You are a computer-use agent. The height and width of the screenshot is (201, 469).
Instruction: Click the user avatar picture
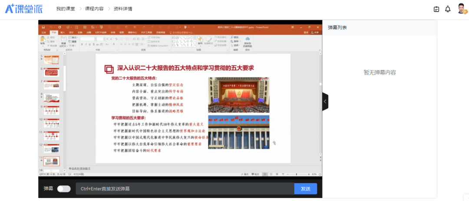[x=462, y=9]
